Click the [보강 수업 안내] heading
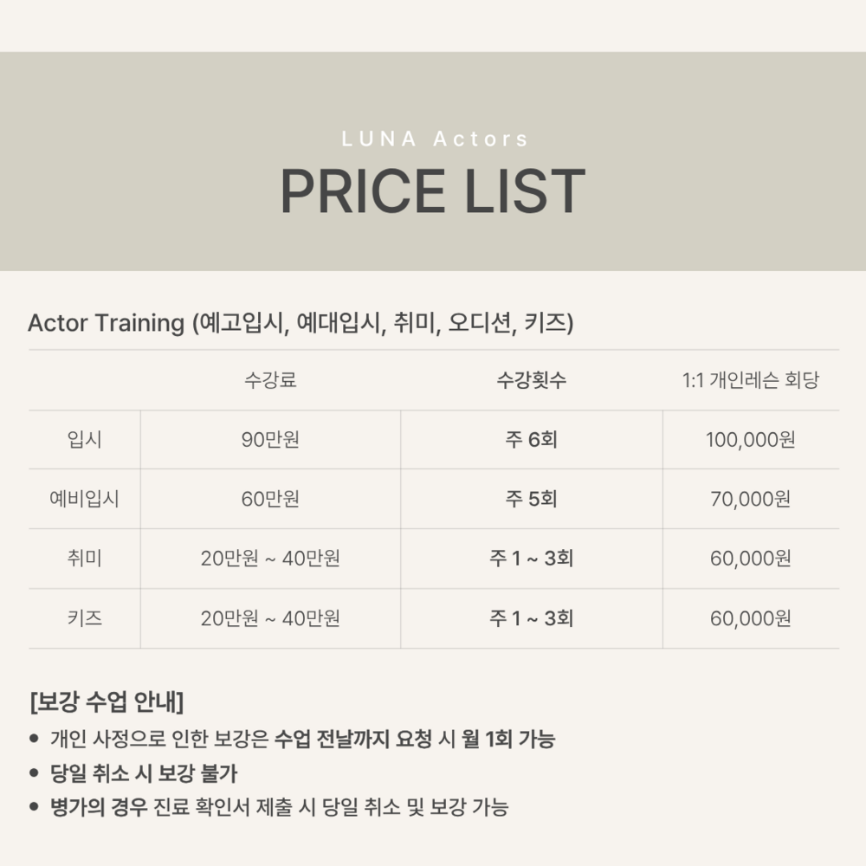The width and height of the screenshot is (866, 866). [x=106, y=702]
